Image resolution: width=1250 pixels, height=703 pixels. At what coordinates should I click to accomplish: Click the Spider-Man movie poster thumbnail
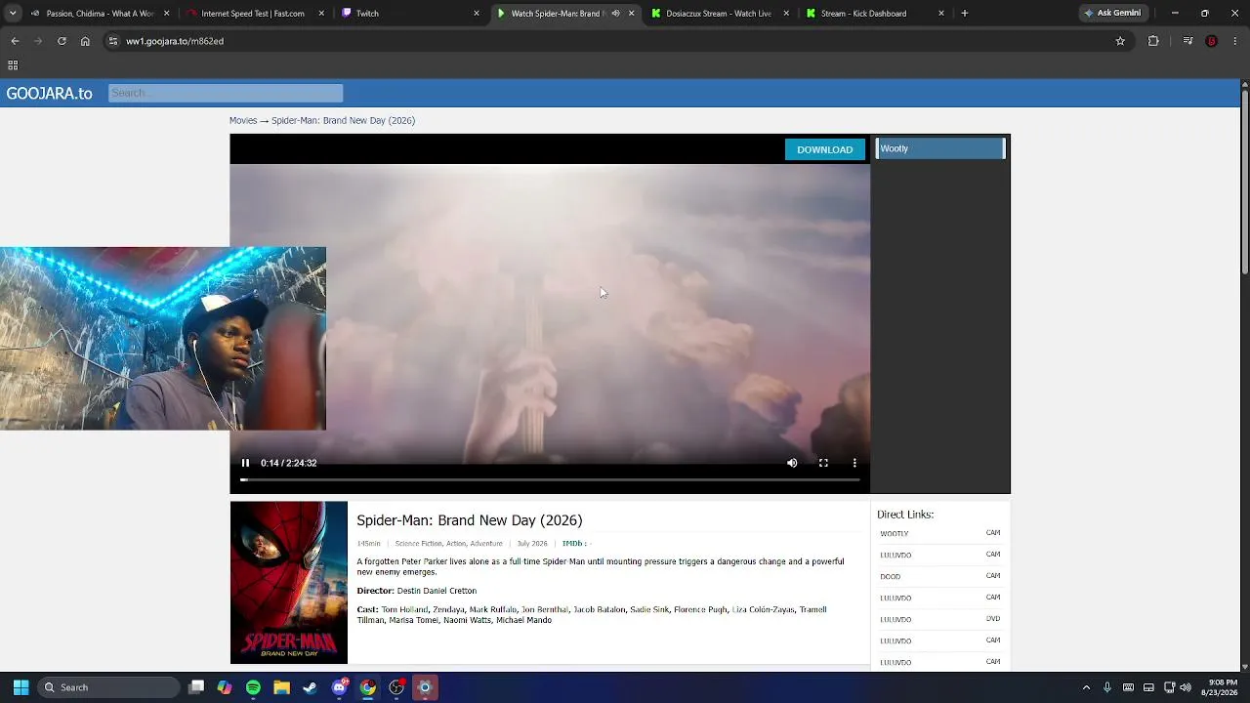(289, 583)
